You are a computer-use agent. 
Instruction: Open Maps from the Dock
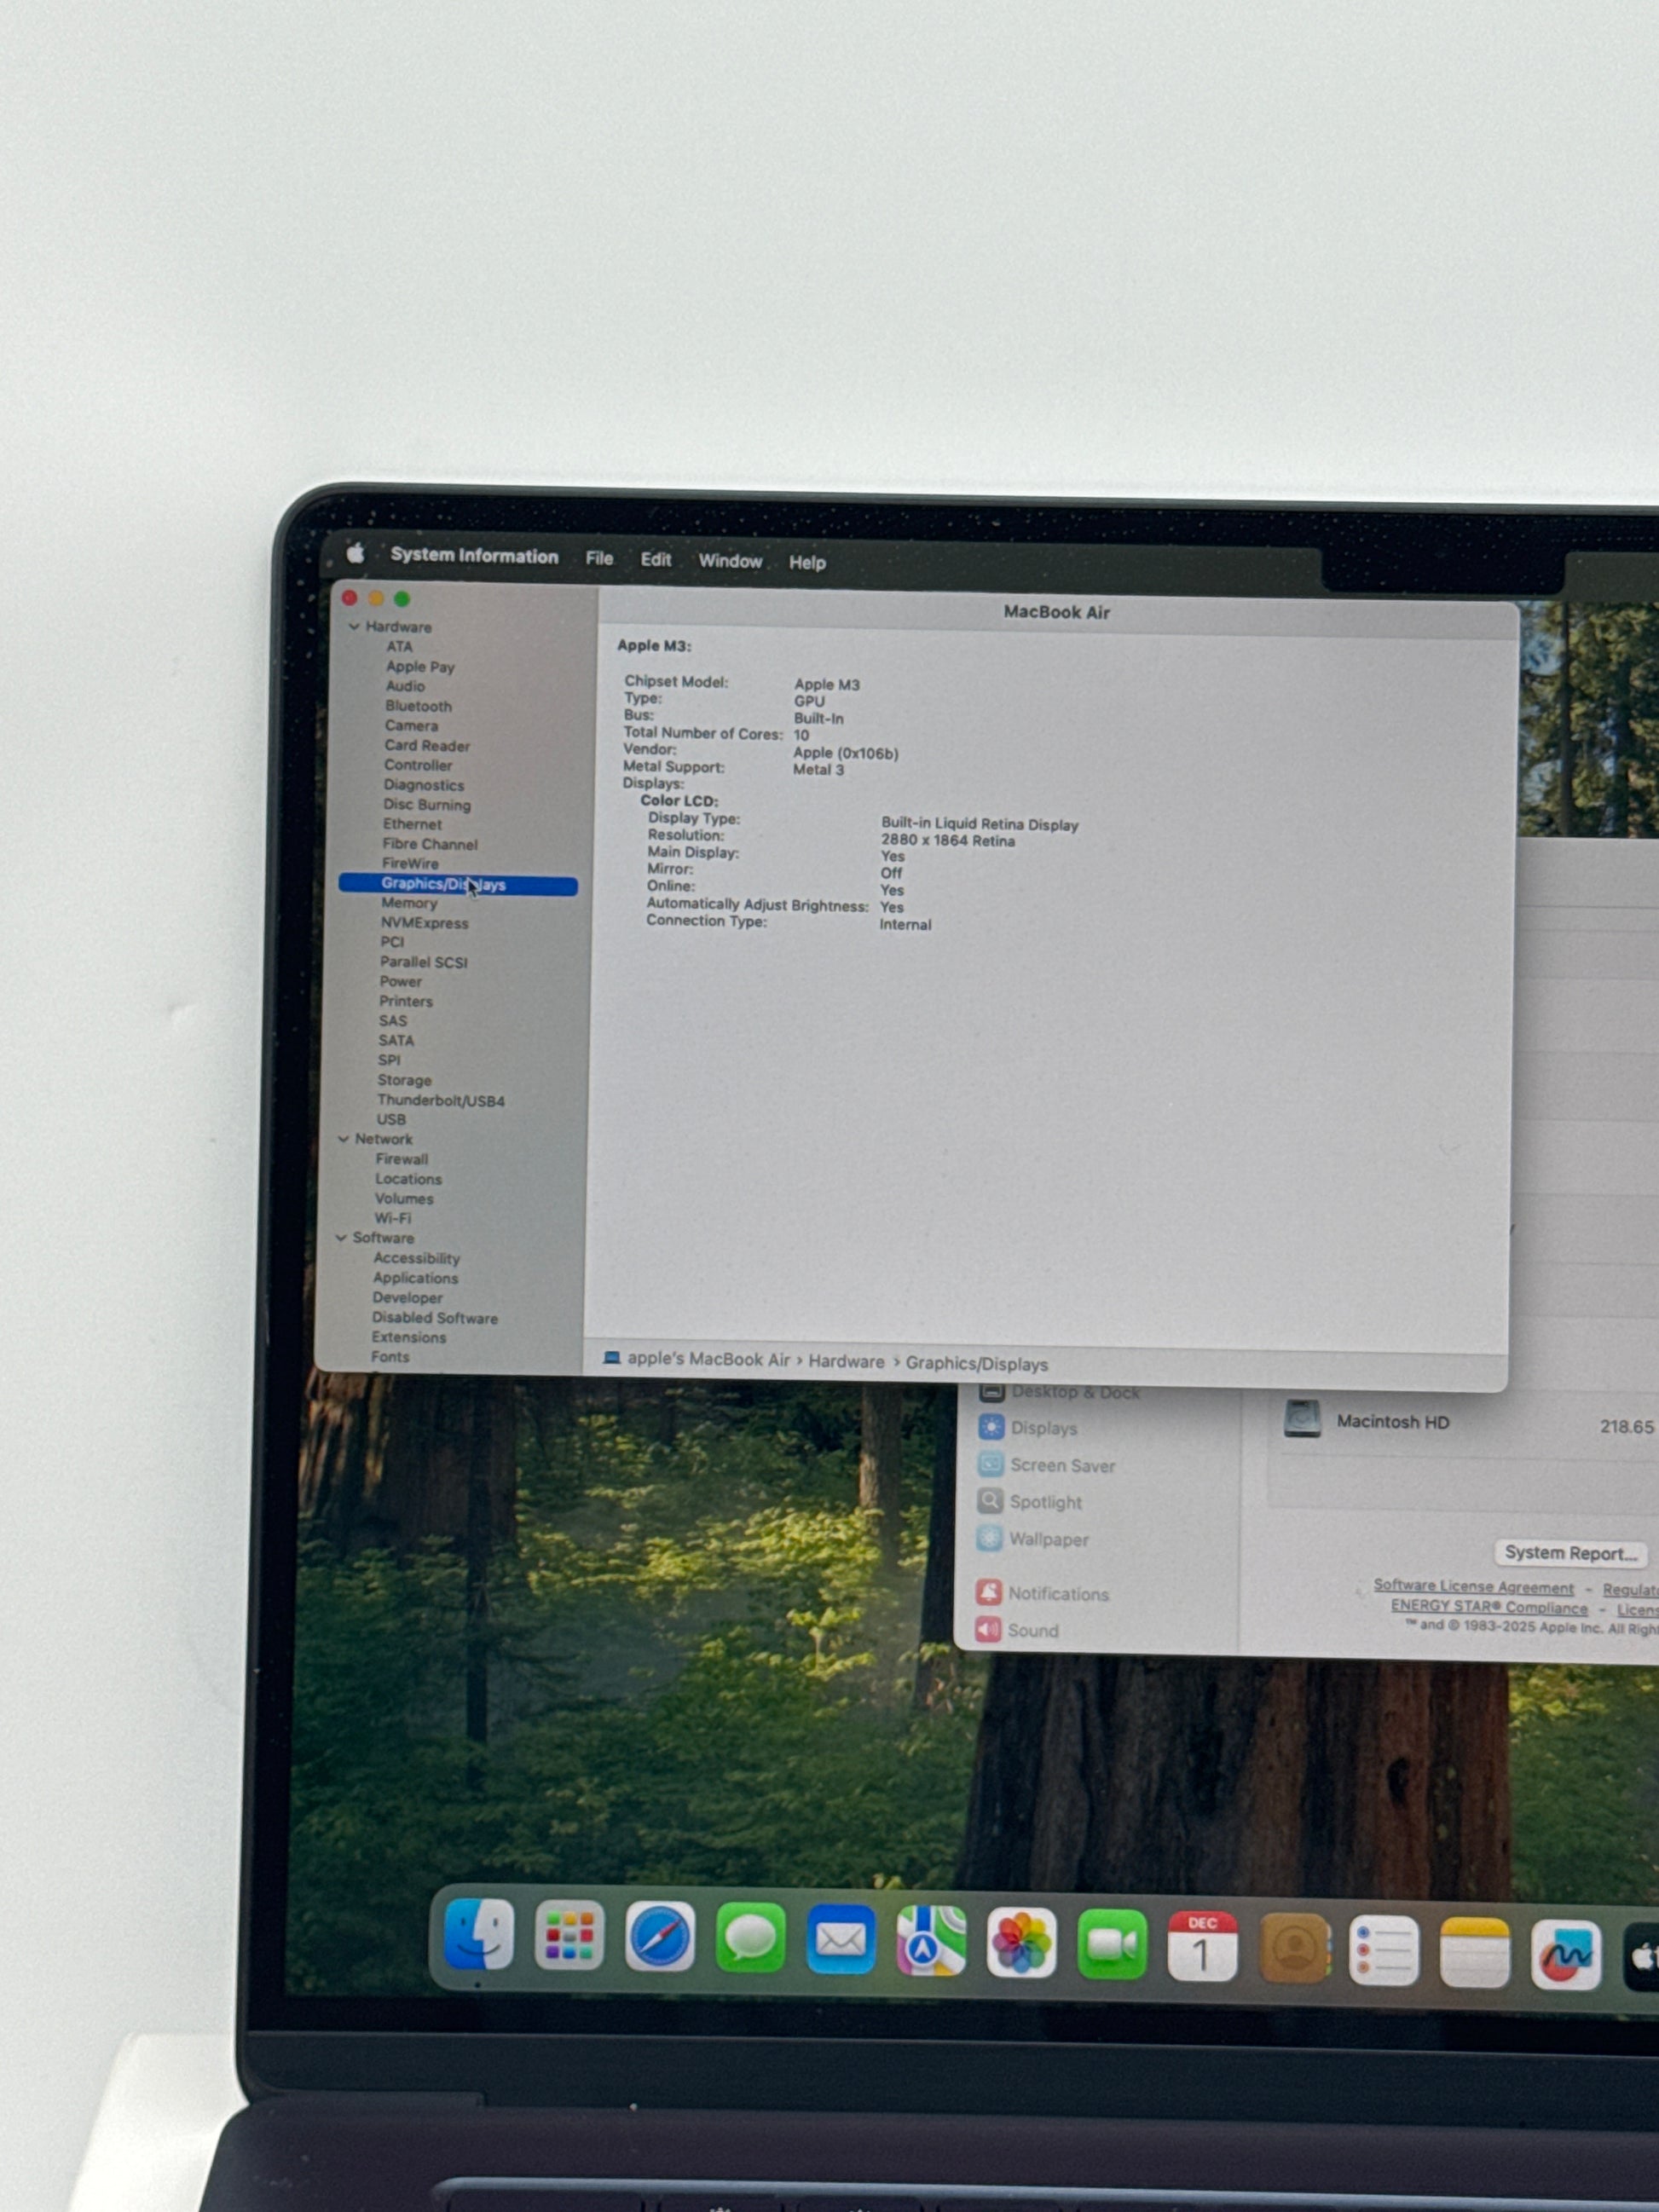(931, 1941)
